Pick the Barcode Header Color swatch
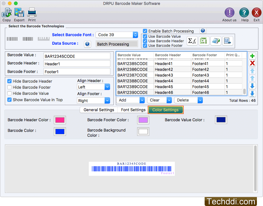This screenshot has height=206, width=263. [60, 120]
